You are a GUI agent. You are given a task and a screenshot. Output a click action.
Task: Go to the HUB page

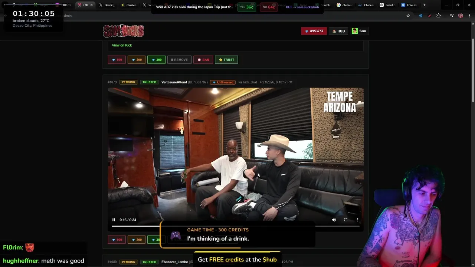tap(338, 31)
